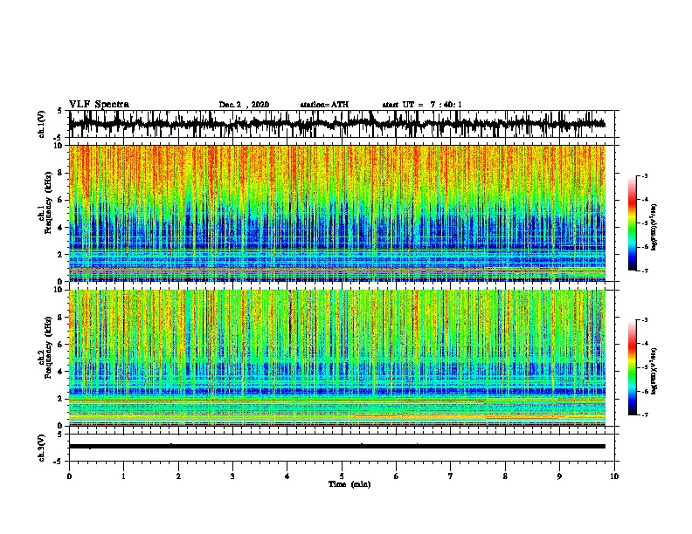Click time tick label "3" on bottom axis
Viewport: 692px width, 534px height.
click(232, 476)
